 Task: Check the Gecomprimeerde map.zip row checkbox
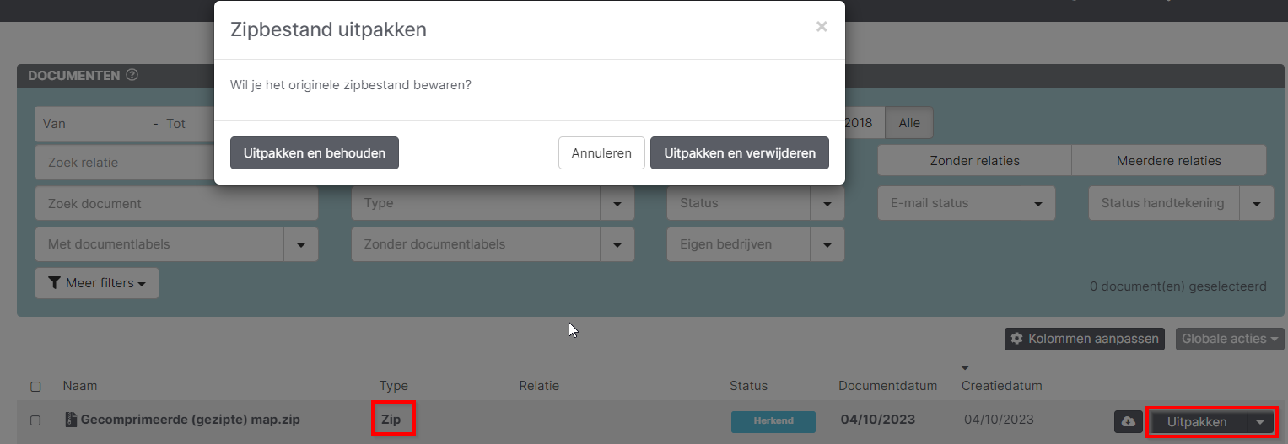[x=35, y=420]
